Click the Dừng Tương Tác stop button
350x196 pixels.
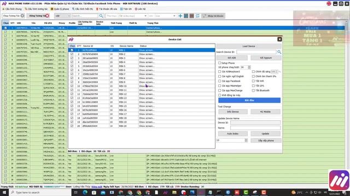click(38, 16)
